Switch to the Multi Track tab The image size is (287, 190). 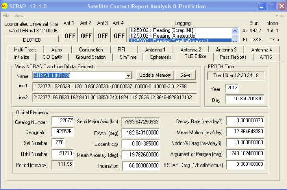point(25,50)
